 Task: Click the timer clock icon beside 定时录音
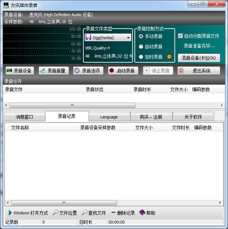click(x=169, y=57)
